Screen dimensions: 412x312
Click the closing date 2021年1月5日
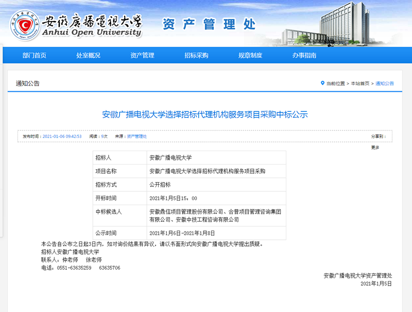click(376, 284)
